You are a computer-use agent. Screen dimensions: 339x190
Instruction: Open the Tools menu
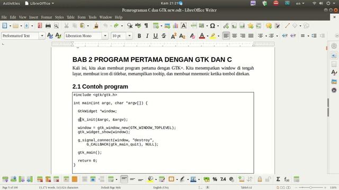point(92,17)
